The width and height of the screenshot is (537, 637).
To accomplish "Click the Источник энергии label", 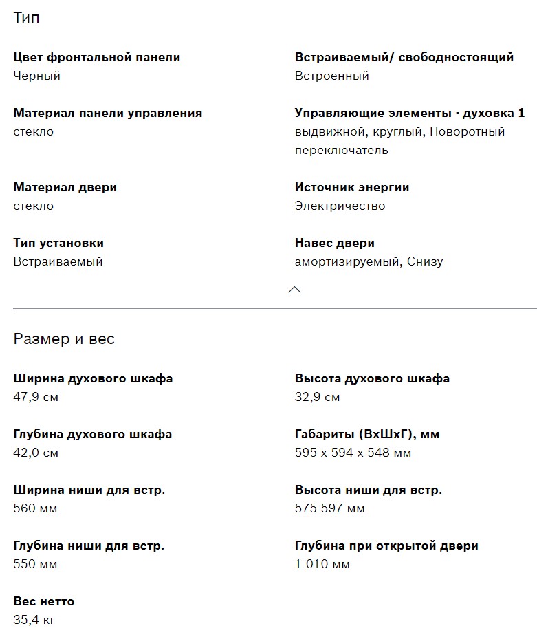I will pyautogui.click(x=352, y=187).
